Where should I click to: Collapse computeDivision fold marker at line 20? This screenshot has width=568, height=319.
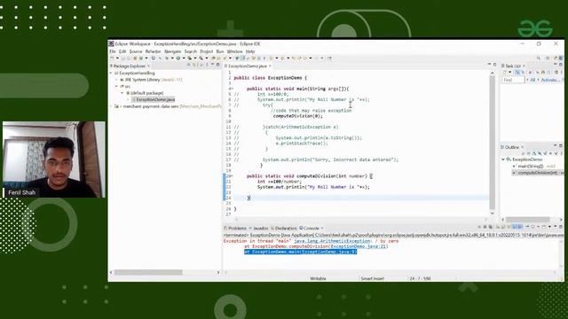(x=232, y=176)
